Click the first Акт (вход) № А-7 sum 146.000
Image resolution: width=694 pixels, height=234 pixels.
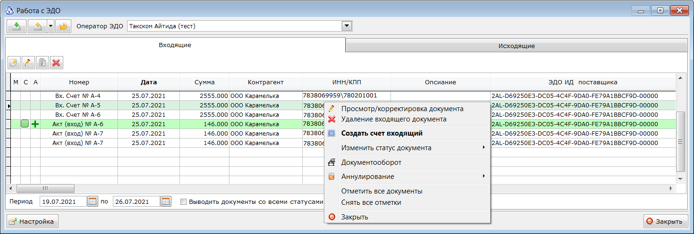click(x=204, y=133)
